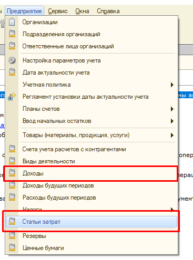Click catalog icon beside Подразделения организаций
This screenshot has width=193, height=260.
tap(12, 34)
